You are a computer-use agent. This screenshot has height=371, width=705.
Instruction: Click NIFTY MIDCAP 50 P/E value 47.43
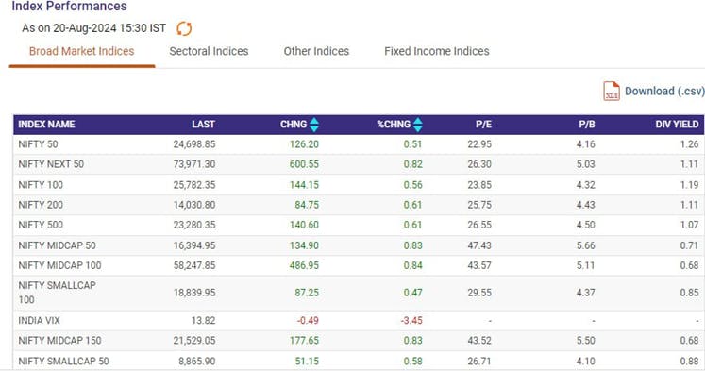coord(479,245)
